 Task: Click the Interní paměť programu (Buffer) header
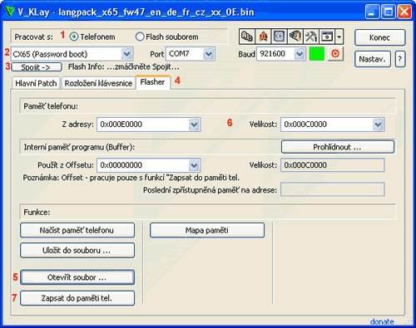coord(79,147)
